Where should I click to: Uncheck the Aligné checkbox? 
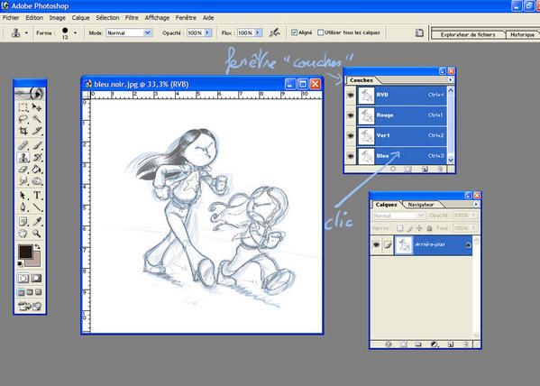click(x=294, y=32)
